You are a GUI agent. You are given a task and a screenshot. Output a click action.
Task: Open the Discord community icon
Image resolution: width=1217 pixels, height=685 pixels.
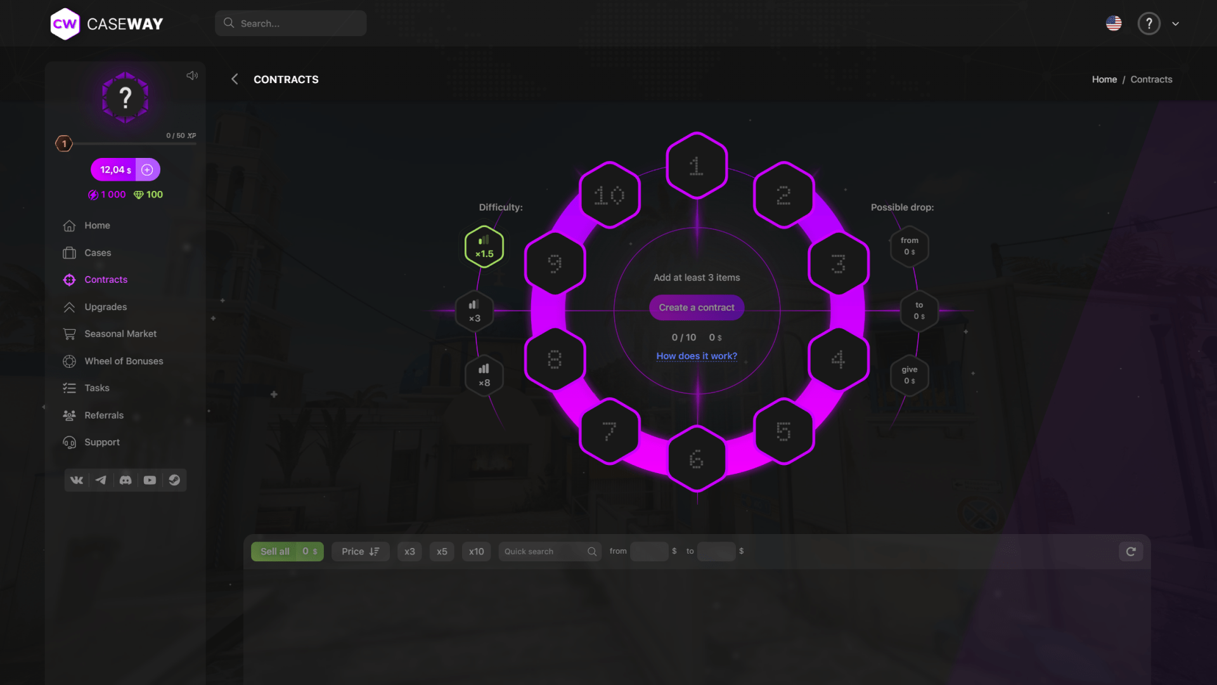coord(125,480)
